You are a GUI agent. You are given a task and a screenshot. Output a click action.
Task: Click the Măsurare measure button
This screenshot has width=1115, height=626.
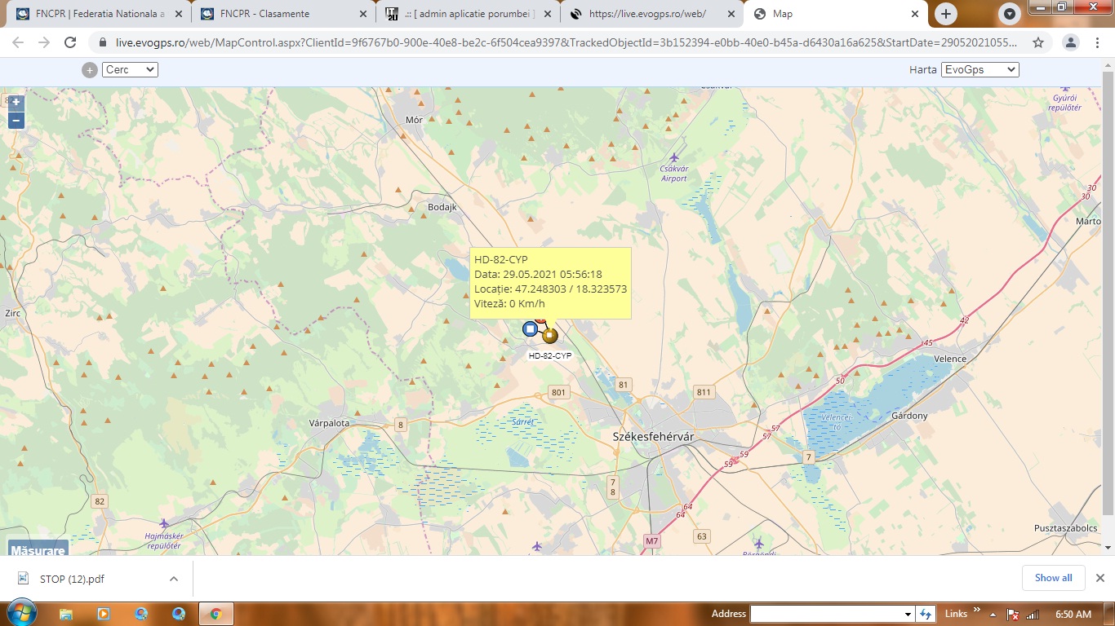[38, 550]
